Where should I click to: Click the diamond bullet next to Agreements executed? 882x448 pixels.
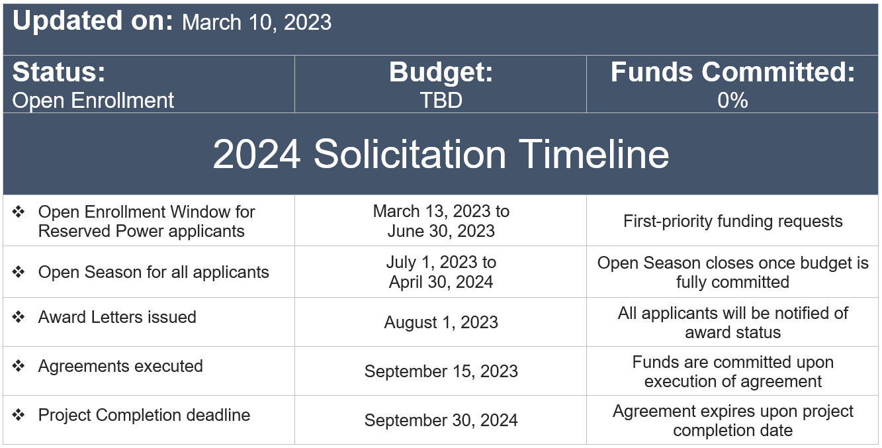(x=19, y=366)
